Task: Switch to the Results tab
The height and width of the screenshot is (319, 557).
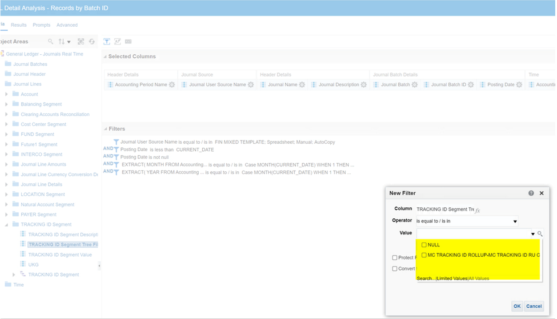Action: pos(19,24)
